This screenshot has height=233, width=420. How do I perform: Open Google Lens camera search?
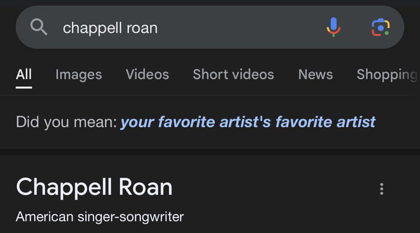tap(380, 27)
